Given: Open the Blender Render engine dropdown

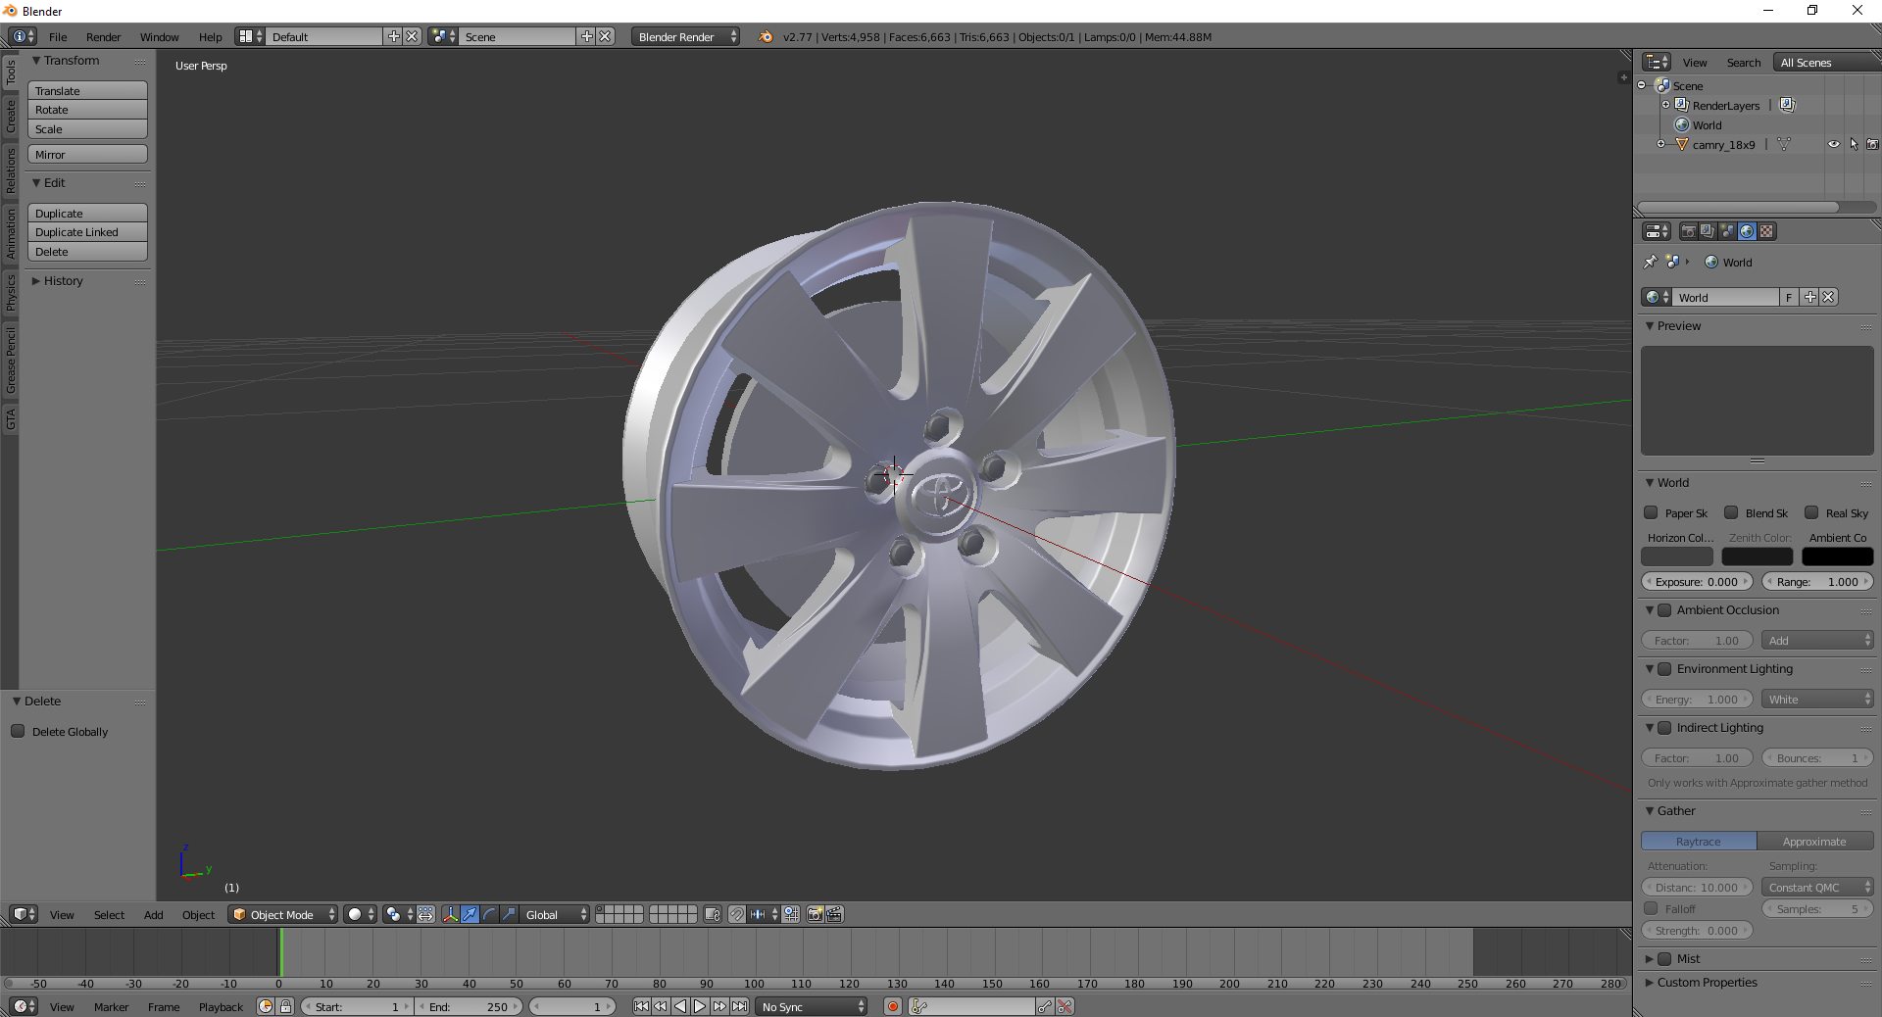Looking at the screenshot, I should pos(686,36).
